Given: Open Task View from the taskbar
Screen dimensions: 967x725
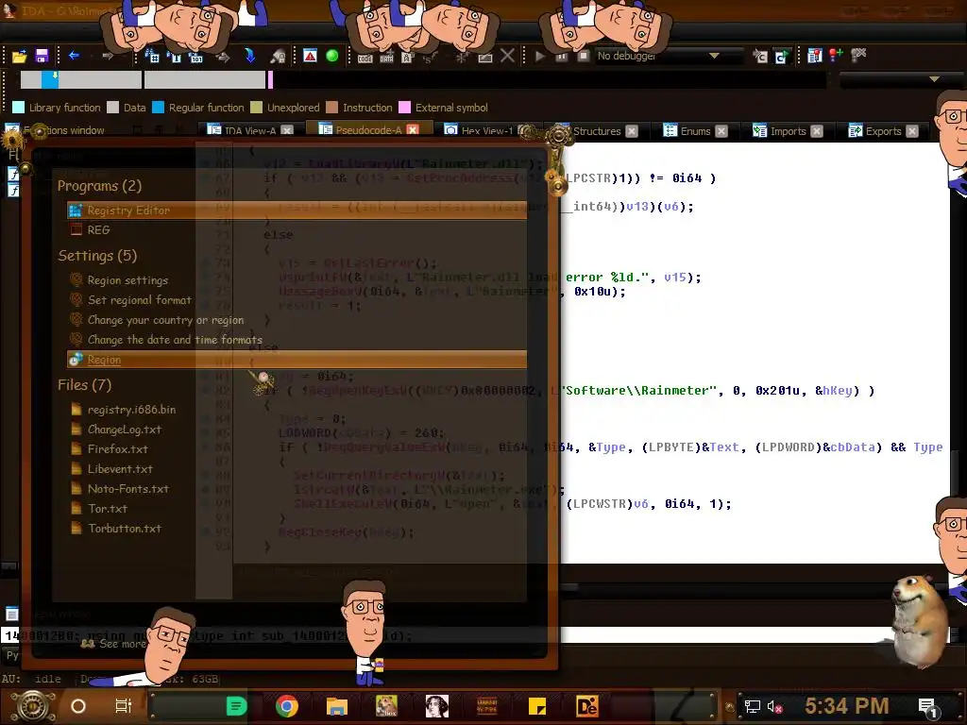Looking at the screenshot, I should (x=124, y=706).
